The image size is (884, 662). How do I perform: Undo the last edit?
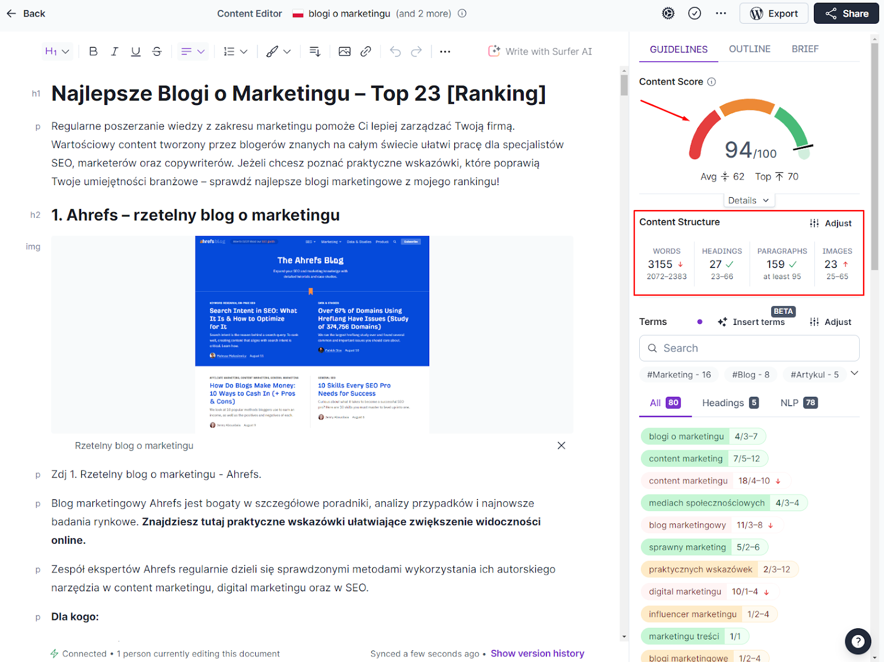[396, 51]
